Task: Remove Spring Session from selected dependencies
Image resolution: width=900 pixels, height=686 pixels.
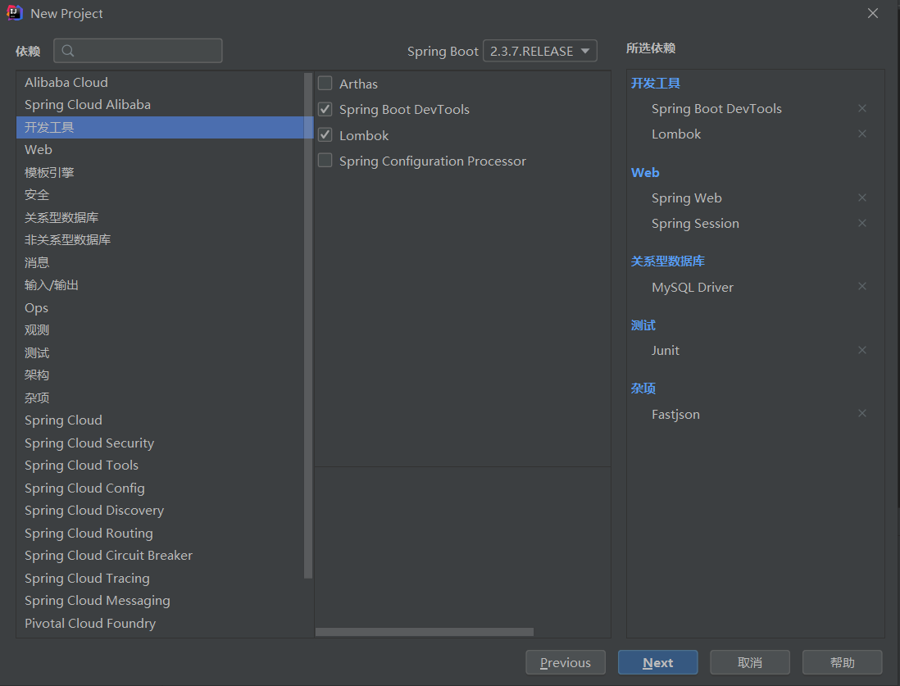Action: [861, 223]
